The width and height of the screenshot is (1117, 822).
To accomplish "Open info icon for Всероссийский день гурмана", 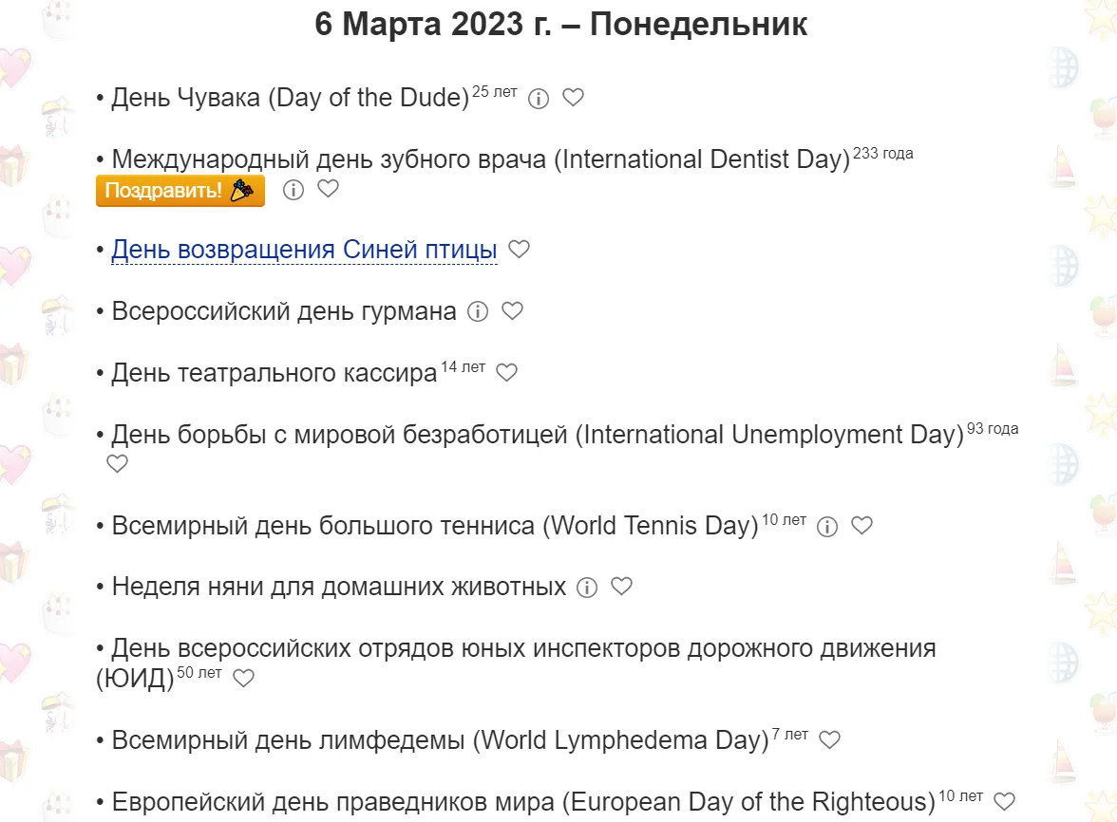I will [x=478, y=311].
